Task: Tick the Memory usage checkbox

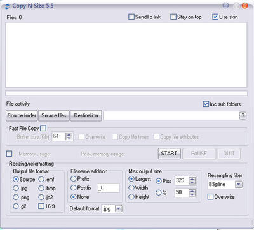Action: point(10,154)
